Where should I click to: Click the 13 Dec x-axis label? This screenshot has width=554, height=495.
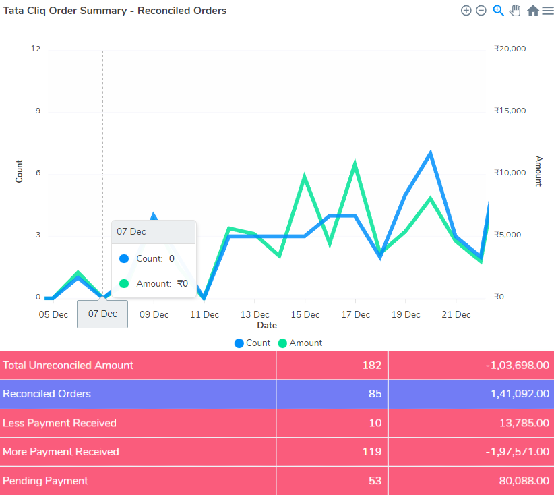[x=255, y=314]
